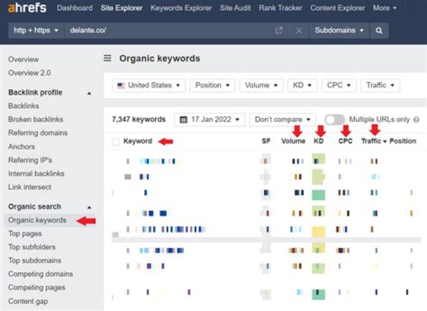Open the Subdomains mode dropdown
The image size is (427, 311).
[x=339, y=30]
